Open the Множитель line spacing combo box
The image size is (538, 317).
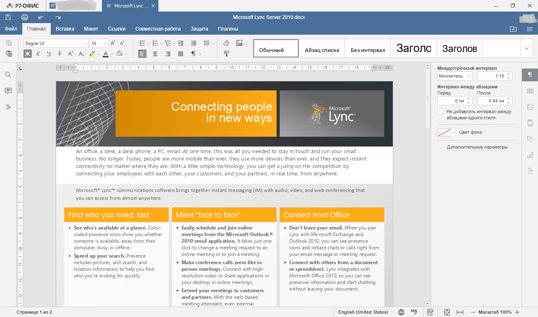[455, 76]
